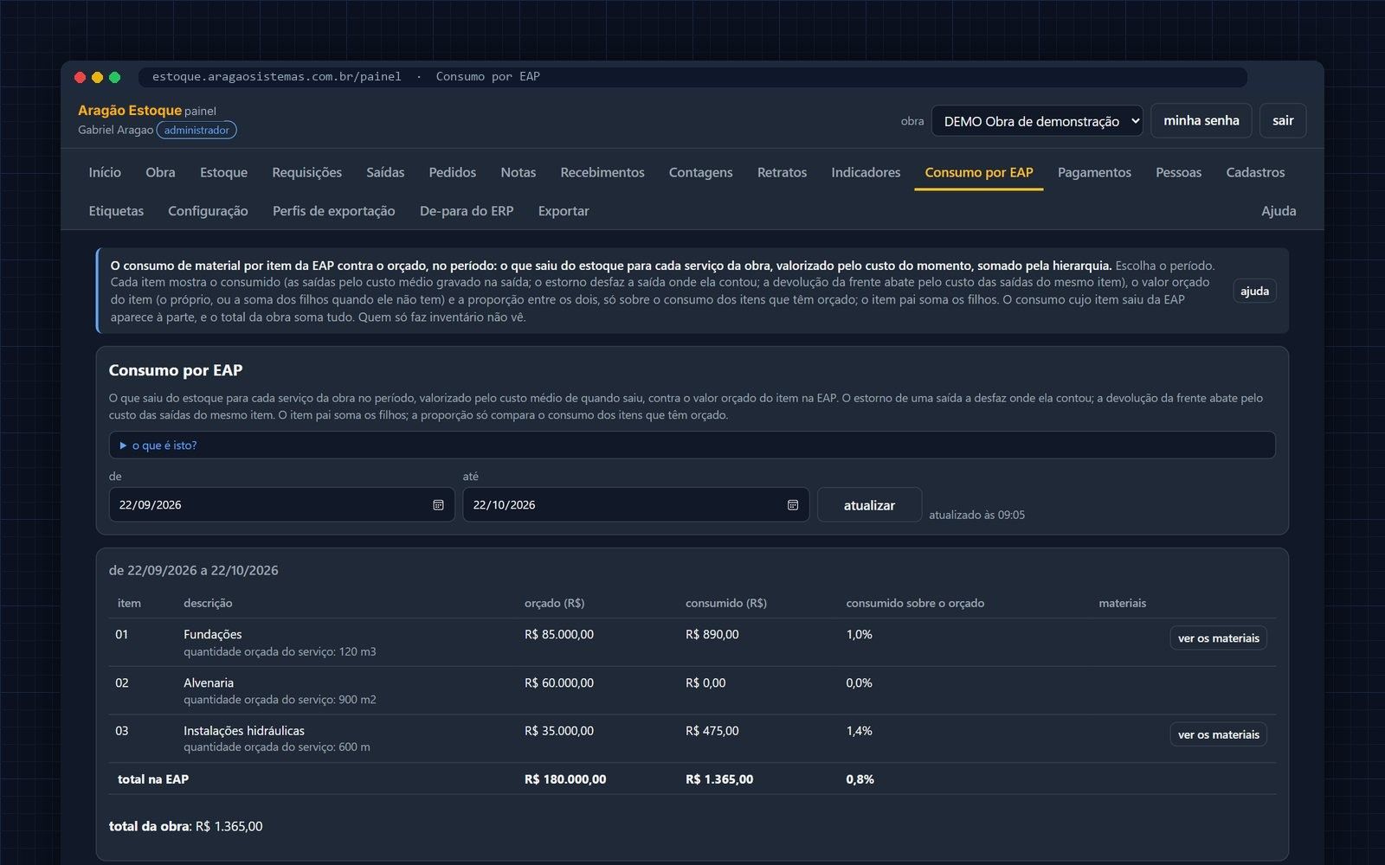Click the 'R$ 85.000,00' orçado cell

(x=559, y=635)
